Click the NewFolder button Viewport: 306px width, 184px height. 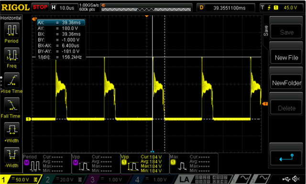[286, 83]
